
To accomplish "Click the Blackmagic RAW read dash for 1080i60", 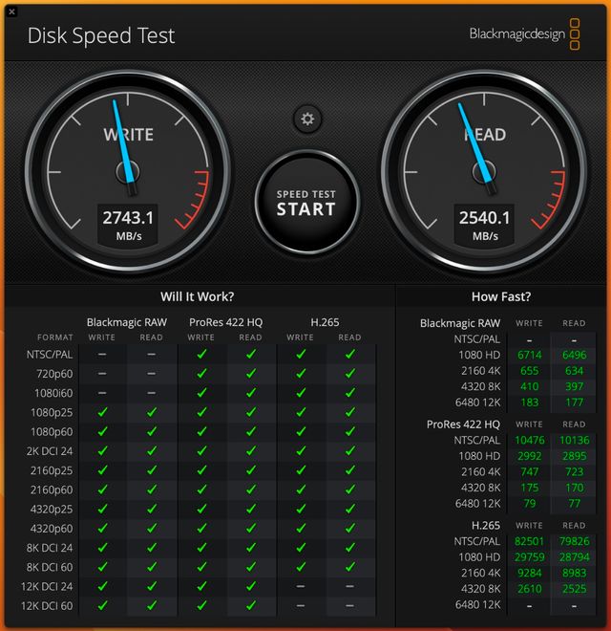I will tap(151, 393).
